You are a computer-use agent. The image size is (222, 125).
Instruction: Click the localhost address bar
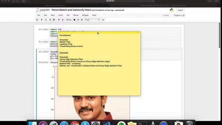(x=110, y=1)
